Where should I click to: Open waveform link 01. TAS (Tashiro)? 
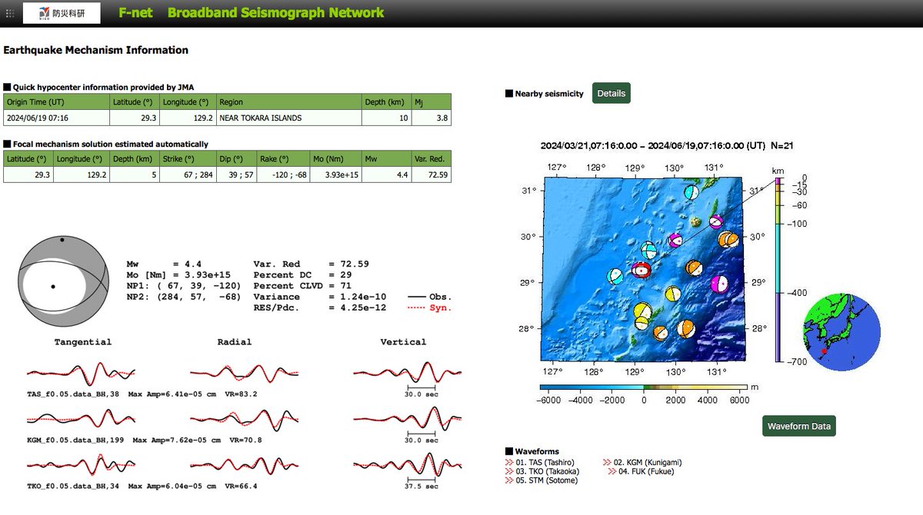[545, 463]
